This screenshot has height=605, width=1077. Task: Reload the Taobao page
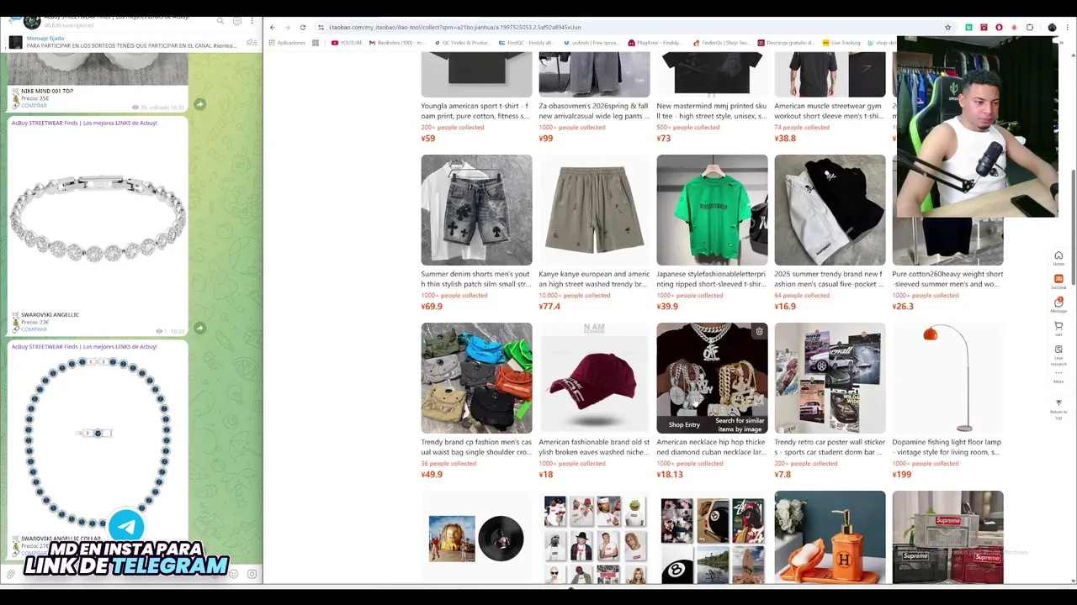pos(303,27)
